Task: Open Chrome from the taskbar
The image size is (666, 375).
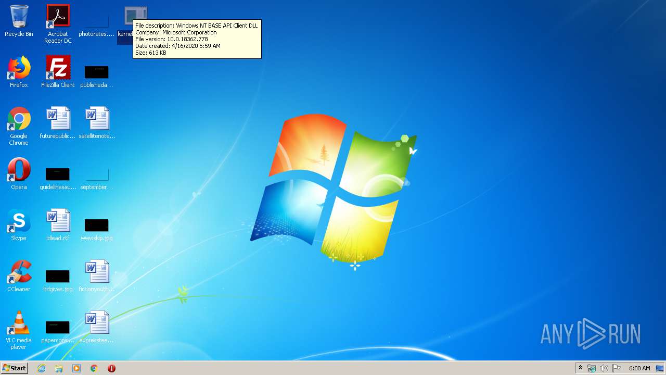Action: pyautogui.click(x=94, y=368)
